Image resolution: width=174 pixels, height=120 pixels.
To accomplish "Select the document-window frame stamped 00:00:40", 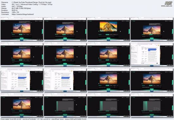I will click(65, 80).
